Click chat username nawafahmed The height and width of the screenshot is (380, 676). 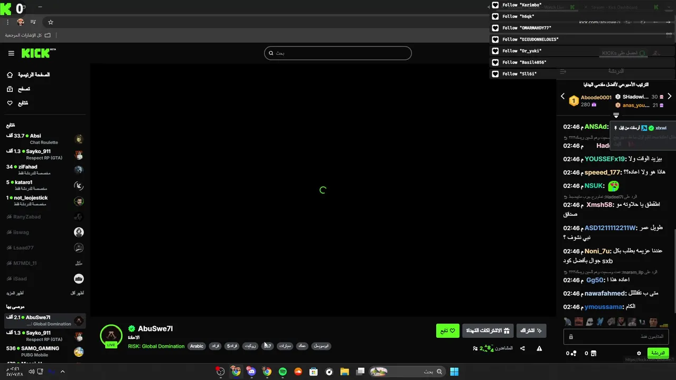click(x=605, y=293)
